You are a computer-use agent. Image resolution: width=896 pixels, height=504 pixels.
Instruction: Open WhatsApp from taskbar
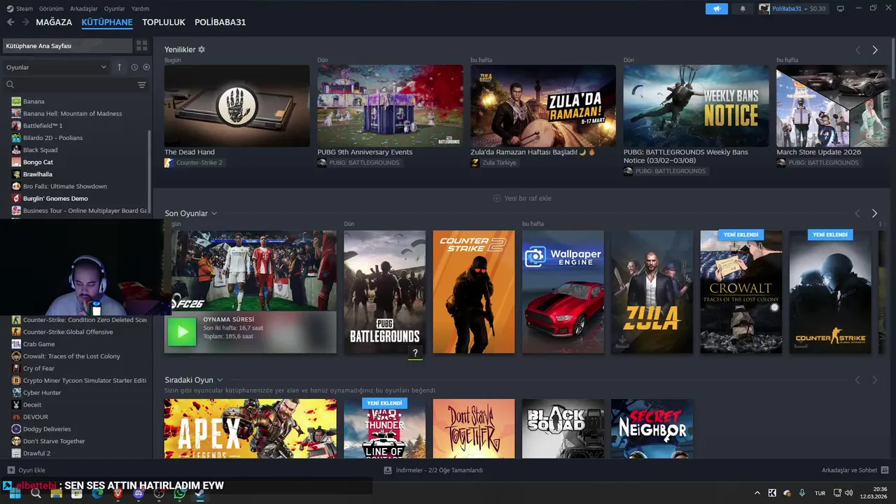[180, 493]
